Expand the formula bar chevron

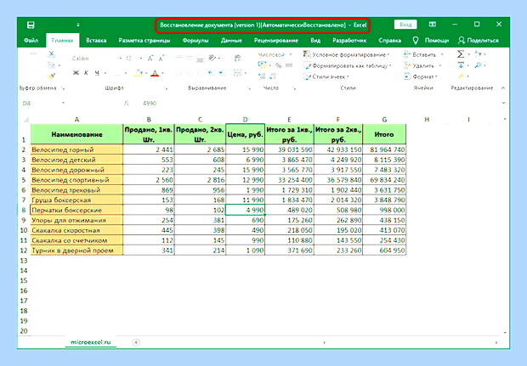click(x=503, y=103)
